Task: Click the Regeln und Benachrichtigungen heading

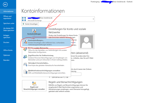Action: point(65,82)
